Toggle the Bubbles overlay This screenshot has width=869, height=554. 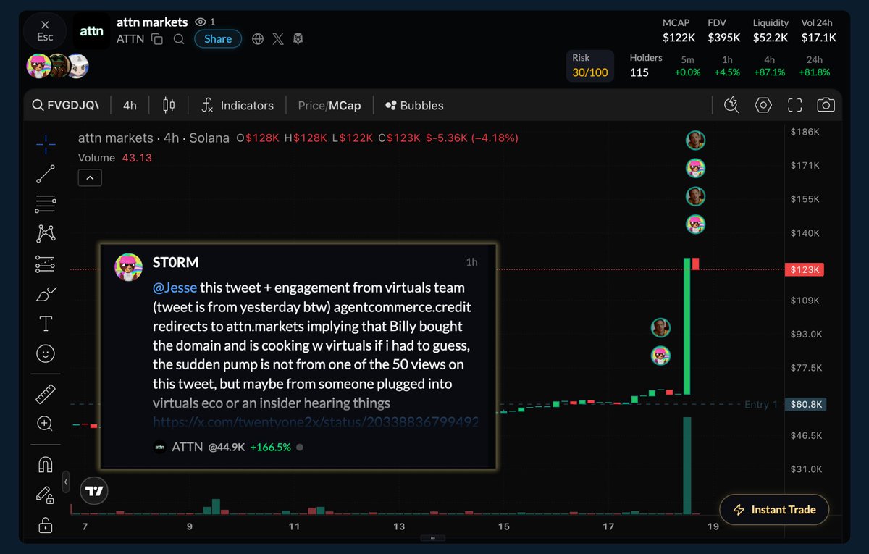[x=414, y=105]
